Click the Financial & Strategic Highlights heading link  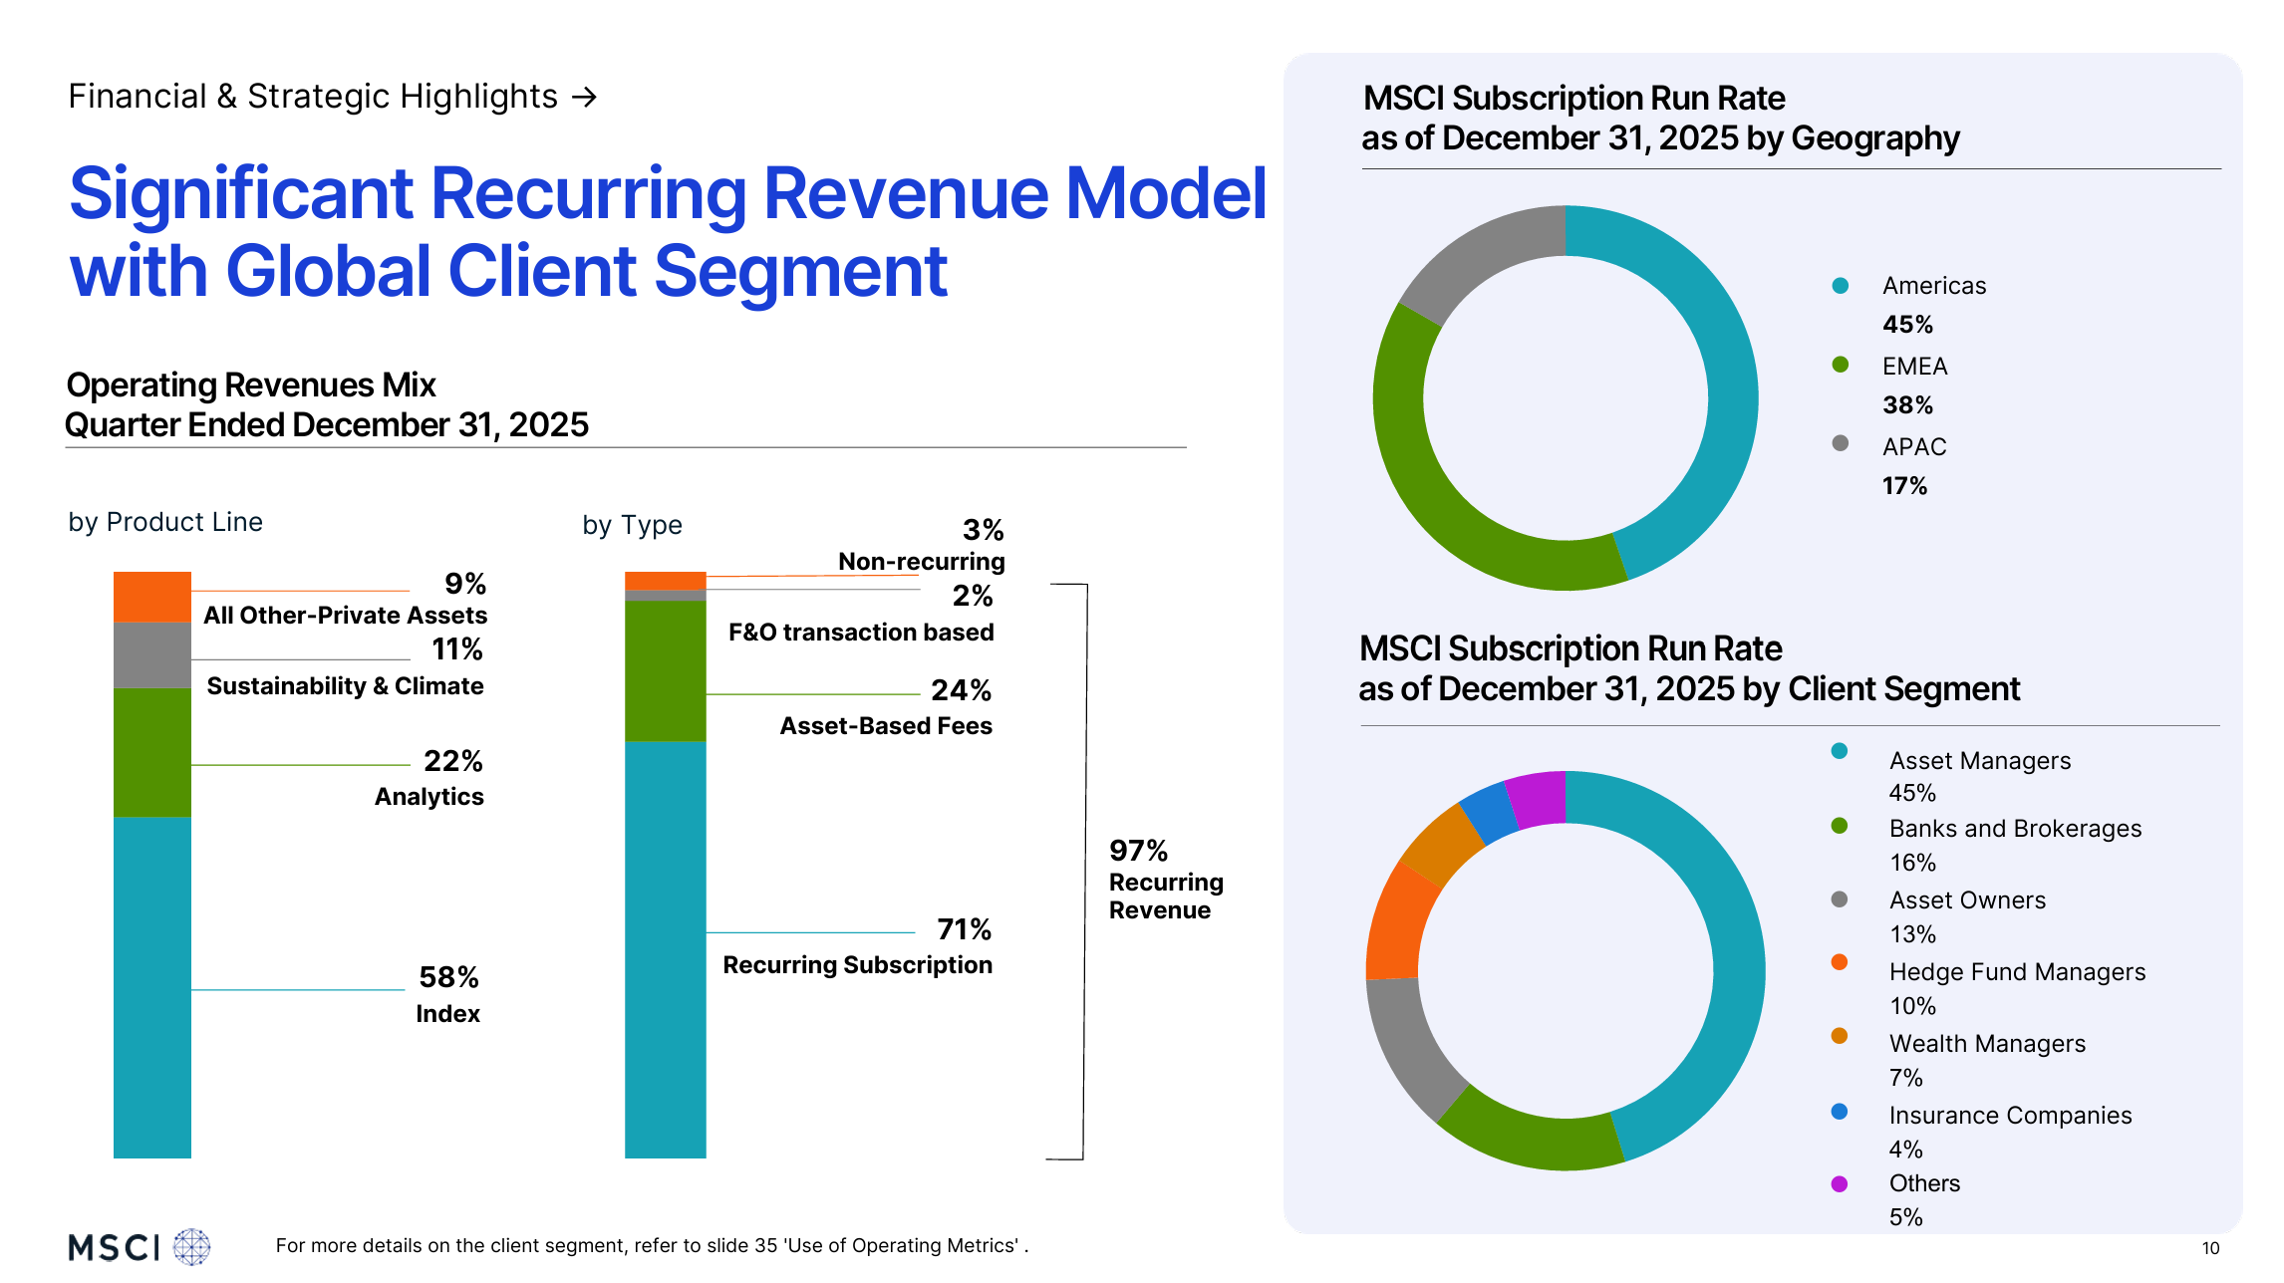pos(313,97)
